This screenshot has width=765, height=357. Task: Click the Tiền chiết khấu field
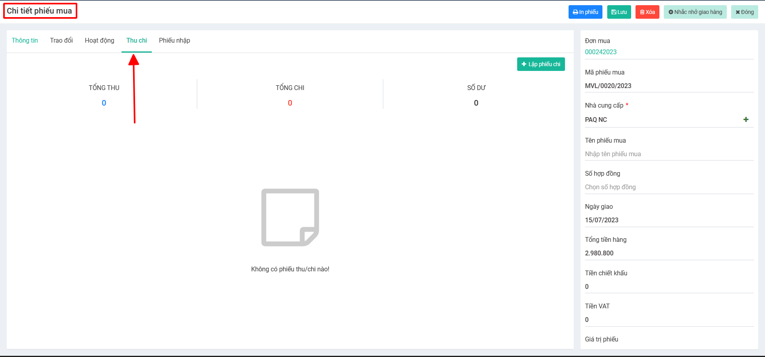[669, 286]
